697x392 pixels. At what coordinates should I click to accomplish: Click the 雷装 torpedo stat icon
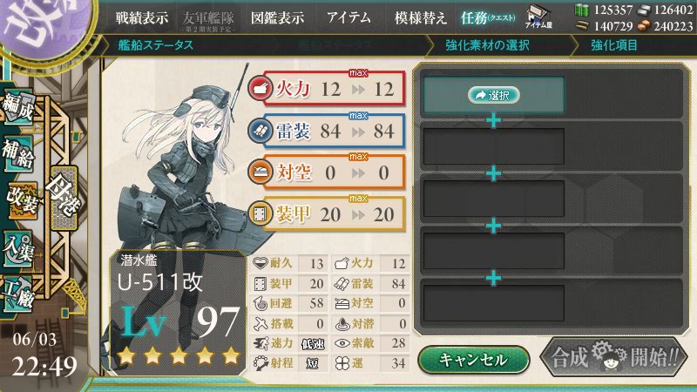(260, 130)
